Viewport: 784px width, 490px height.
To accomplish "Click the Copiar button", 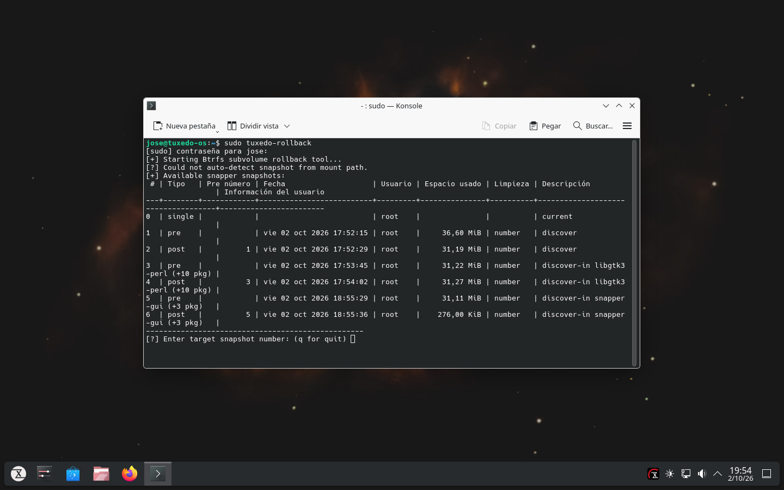I will coord(499,126).
